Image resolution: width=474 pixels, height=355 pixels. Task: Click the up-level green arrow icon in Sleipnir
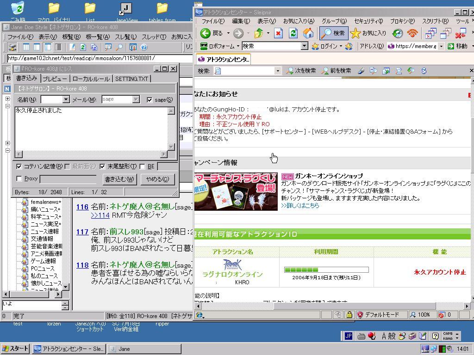click(x=259, y=33)
